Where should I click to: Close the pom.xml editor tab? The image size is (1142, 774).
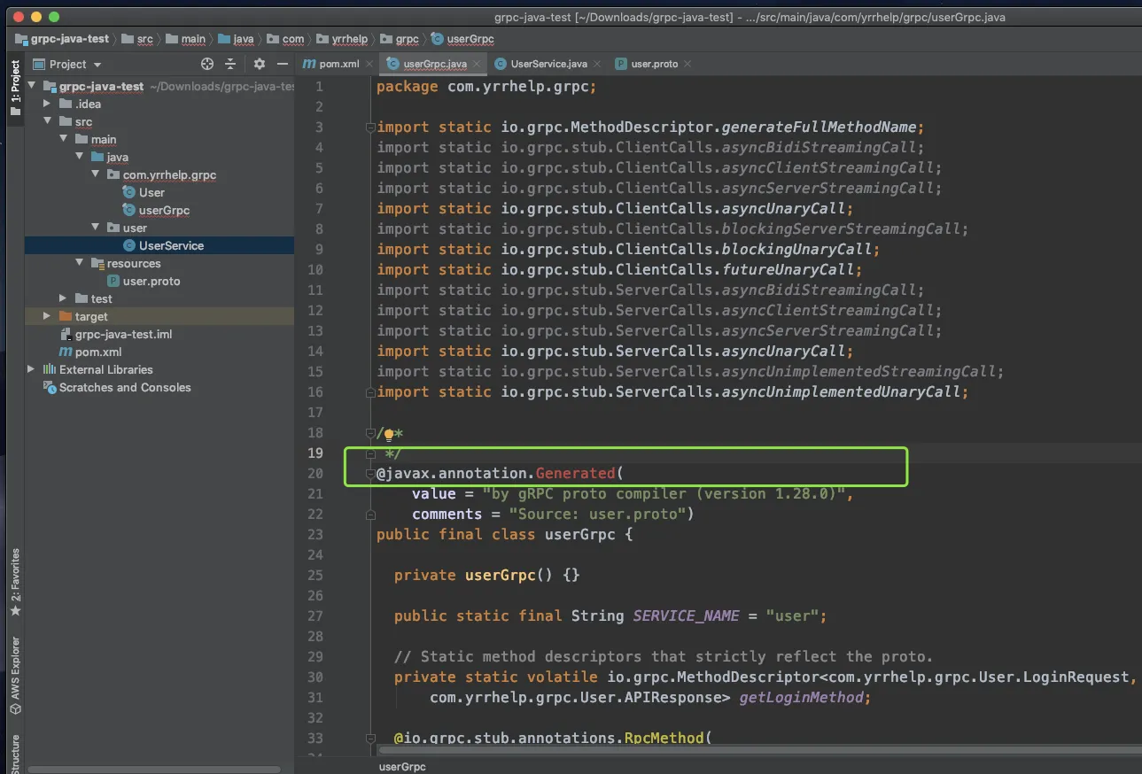(x=369, y=64)
